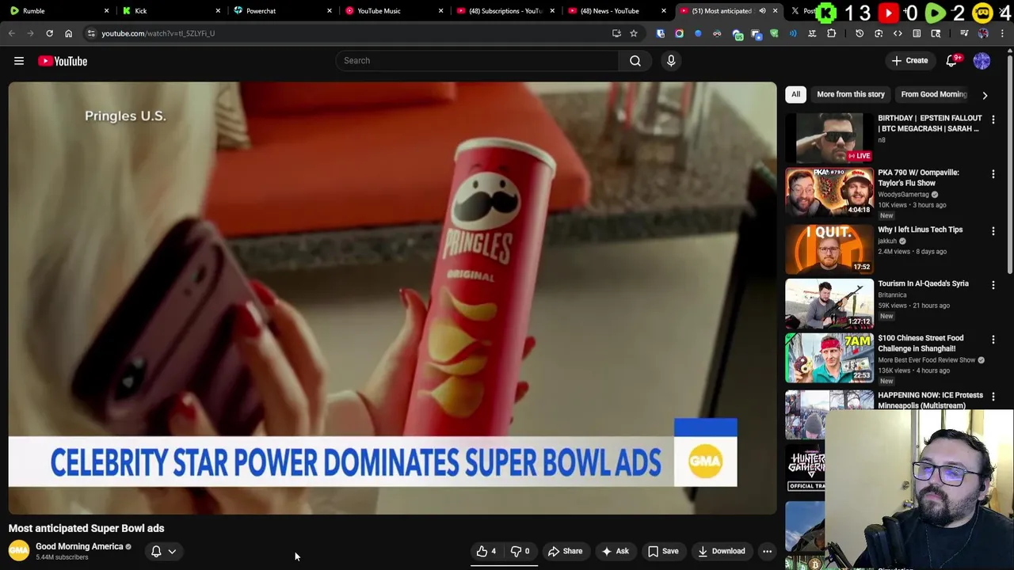Open the HAPPENING NOW ICE Protests title
The width and height of the screenshot is (1014, 570).
[930, 400]
